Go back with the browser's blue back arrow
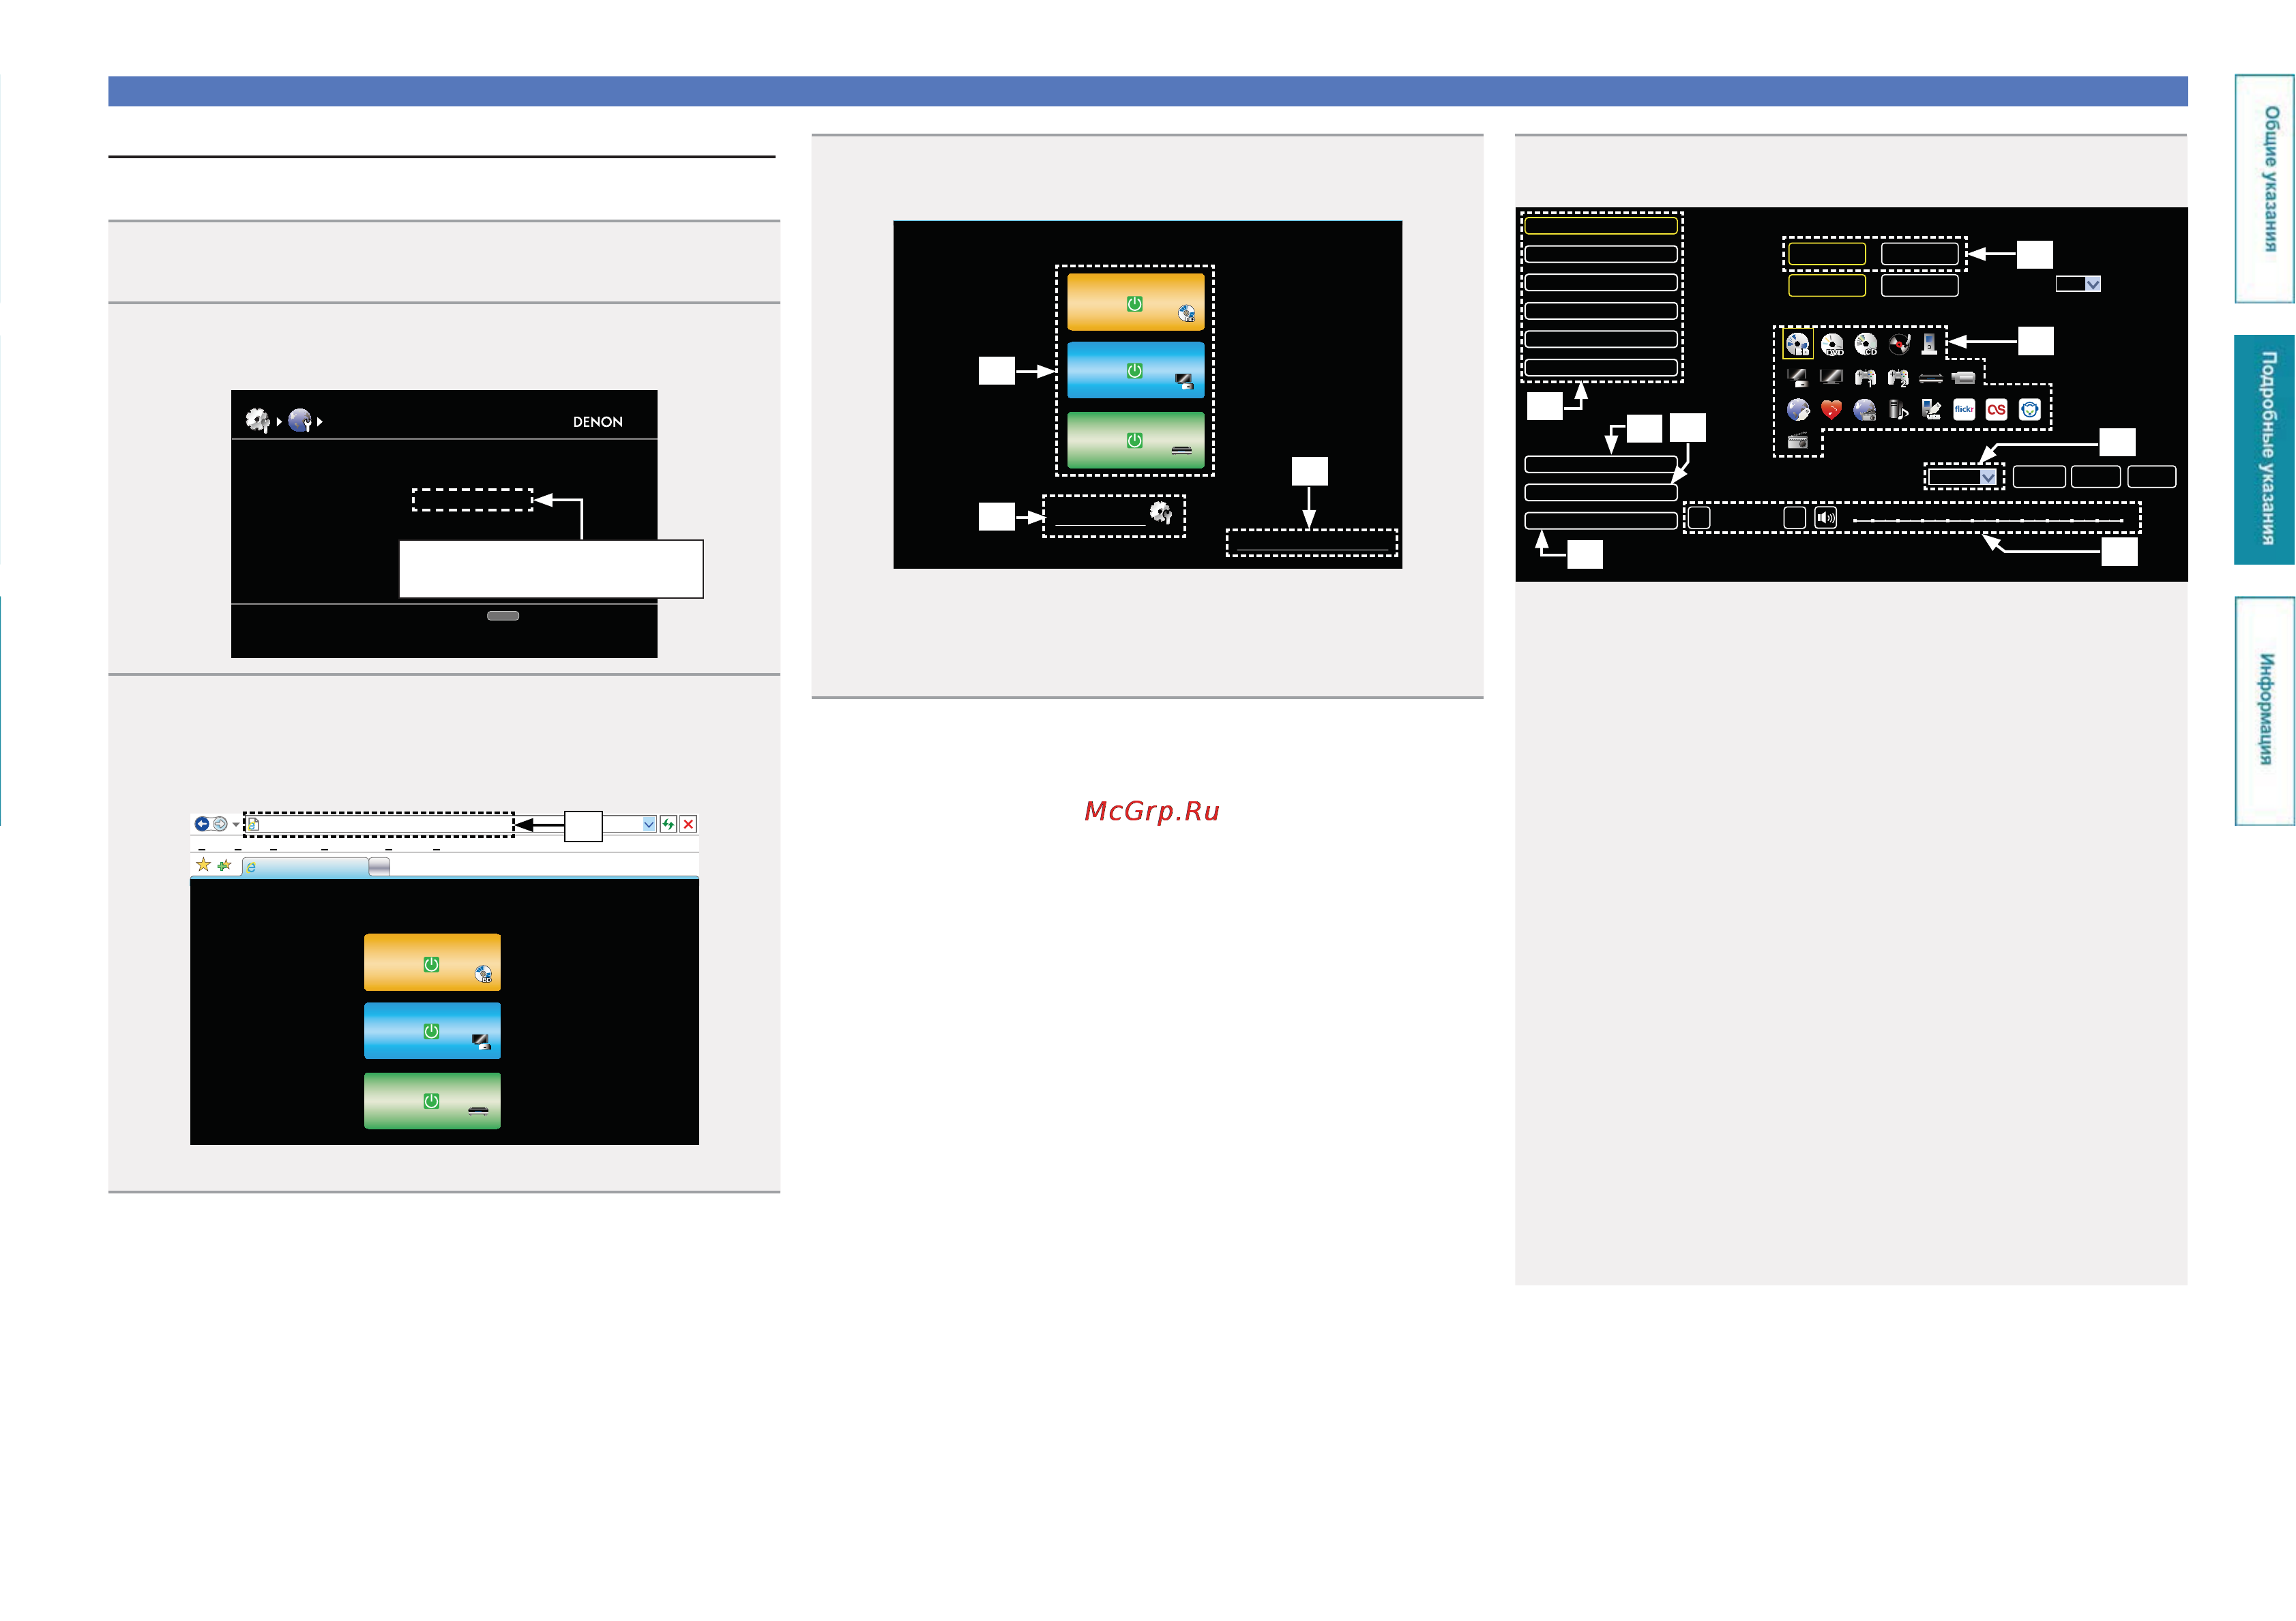 point(202,824)
